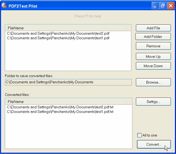Viewport: 176px width, 154px height.
Task: Click the PDF2Text Pilot title bar icon
Action: point(4,6)
